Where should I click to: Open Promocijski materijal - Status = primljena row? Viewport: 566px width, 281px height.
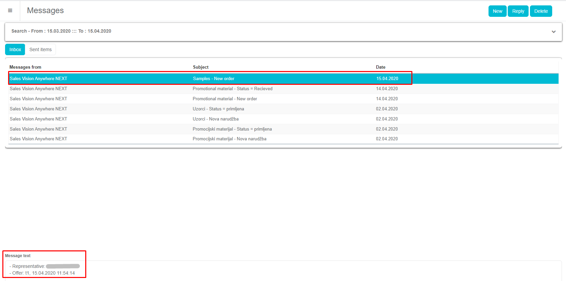pyautogui.click(x=232, y=129)
